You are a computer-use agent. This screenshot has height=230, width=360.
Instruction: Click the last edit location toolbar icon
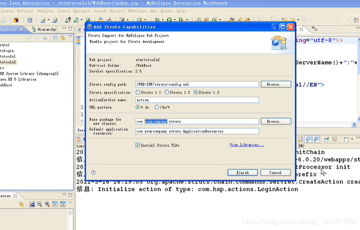(285, 20)
